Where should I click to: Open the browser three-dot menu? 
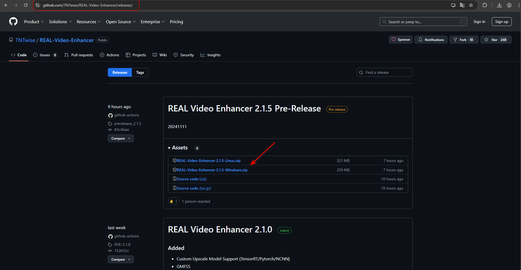click(519, 5)
